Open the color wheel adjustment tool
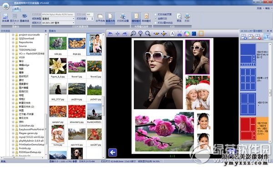This screenshot has width=273, height=169. [x=187, y=34]
